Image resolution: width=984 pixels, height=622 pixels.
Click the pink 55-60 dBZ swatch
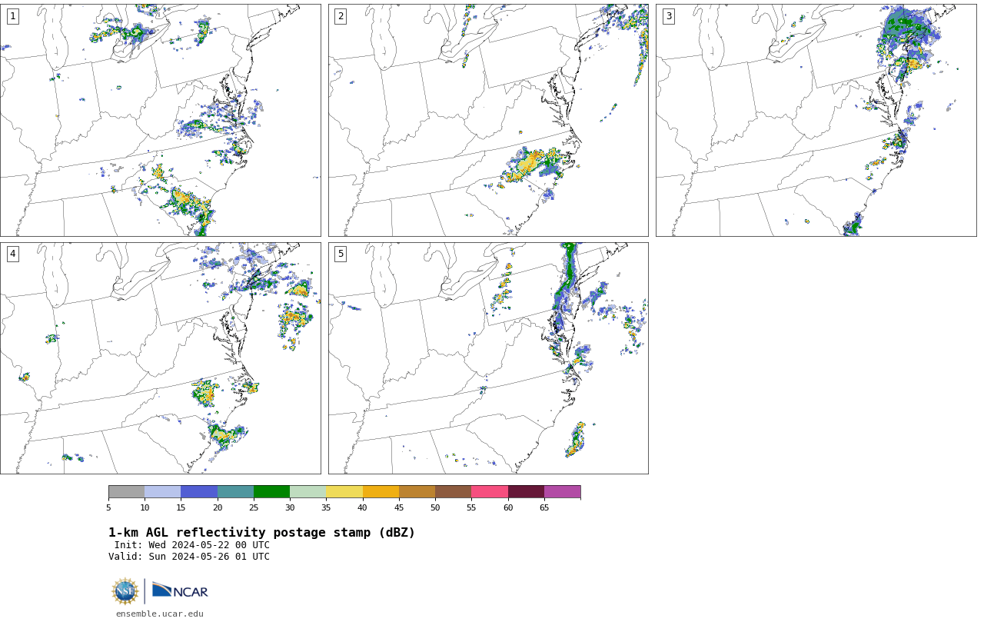pos(490,492)
